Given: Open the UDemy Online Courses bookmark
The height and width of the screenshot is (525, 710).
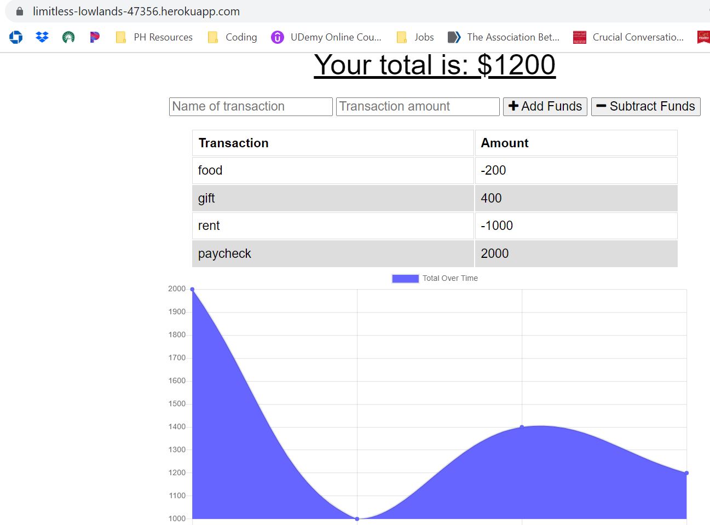Looking at the screenshot, I should tap(326, 37).
